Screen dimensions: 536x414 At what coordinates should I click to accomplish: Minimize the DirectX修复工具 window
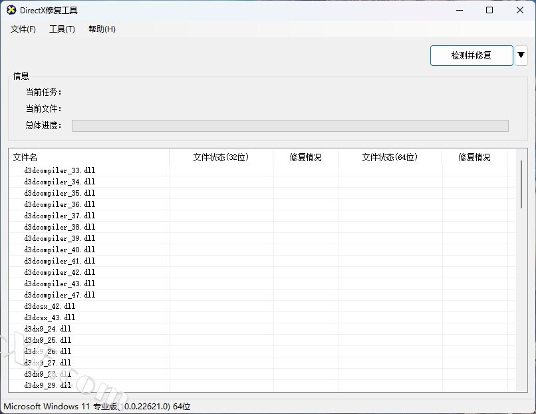pos(460,10)
